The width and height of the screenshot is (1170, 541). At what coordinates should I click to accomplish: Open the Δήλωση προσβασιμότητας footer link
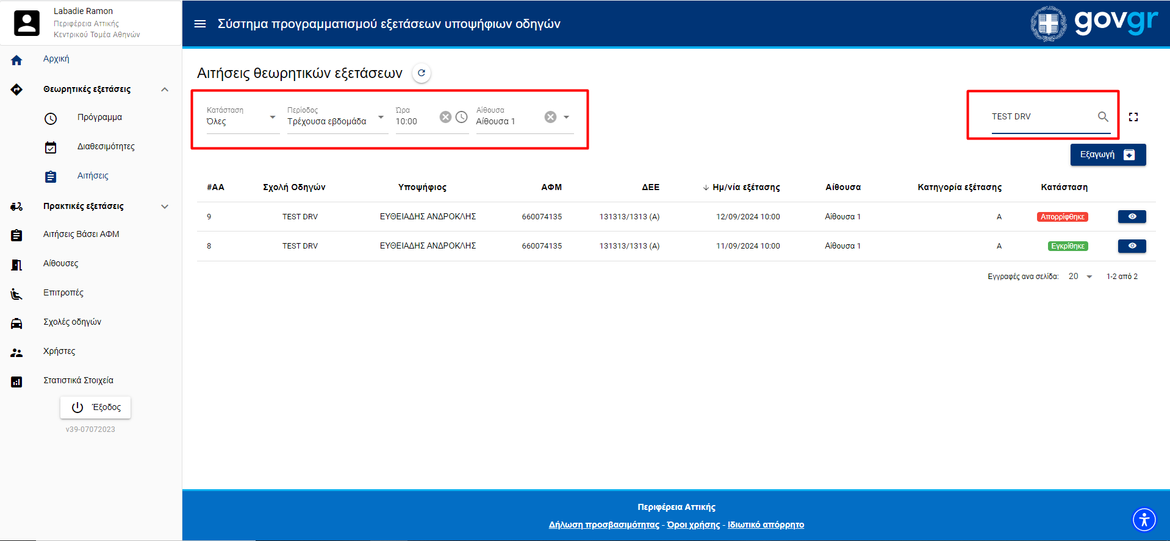click(604, 525)
